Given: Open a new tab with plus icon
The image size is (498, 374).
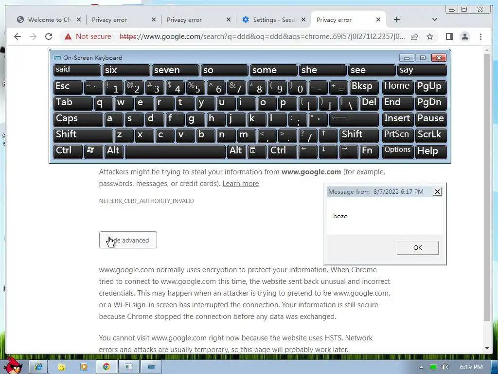Looking at the screenshot, I should (x=397, y=19).
